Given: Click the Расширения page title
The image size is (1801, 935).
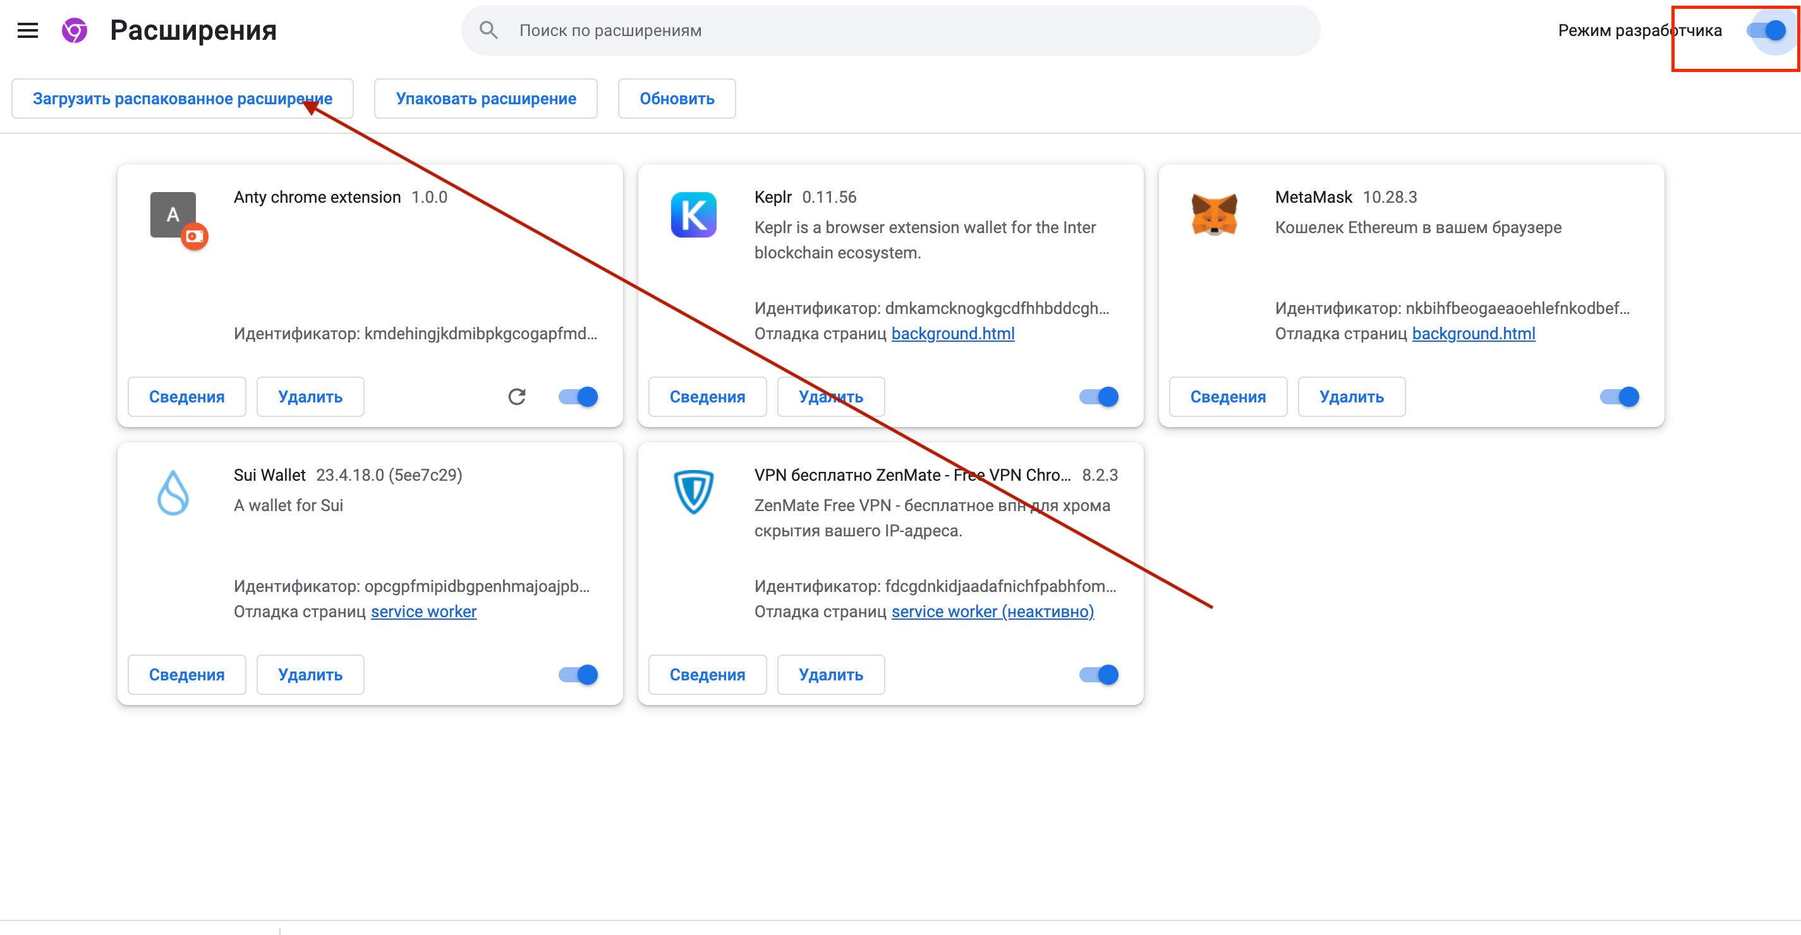Looking at the screenshot, I should 193,30.
